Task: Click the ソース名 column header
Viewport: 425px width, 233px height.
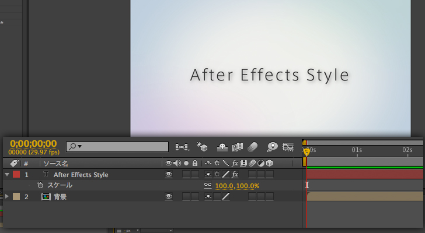Action: [56, 163]
